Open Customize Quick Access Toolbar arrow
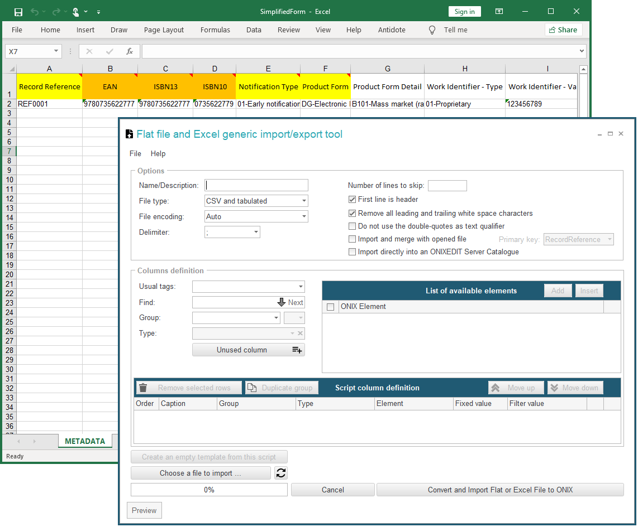The height and width of the screenshot is (527, 638). click(x=98, y=12)
